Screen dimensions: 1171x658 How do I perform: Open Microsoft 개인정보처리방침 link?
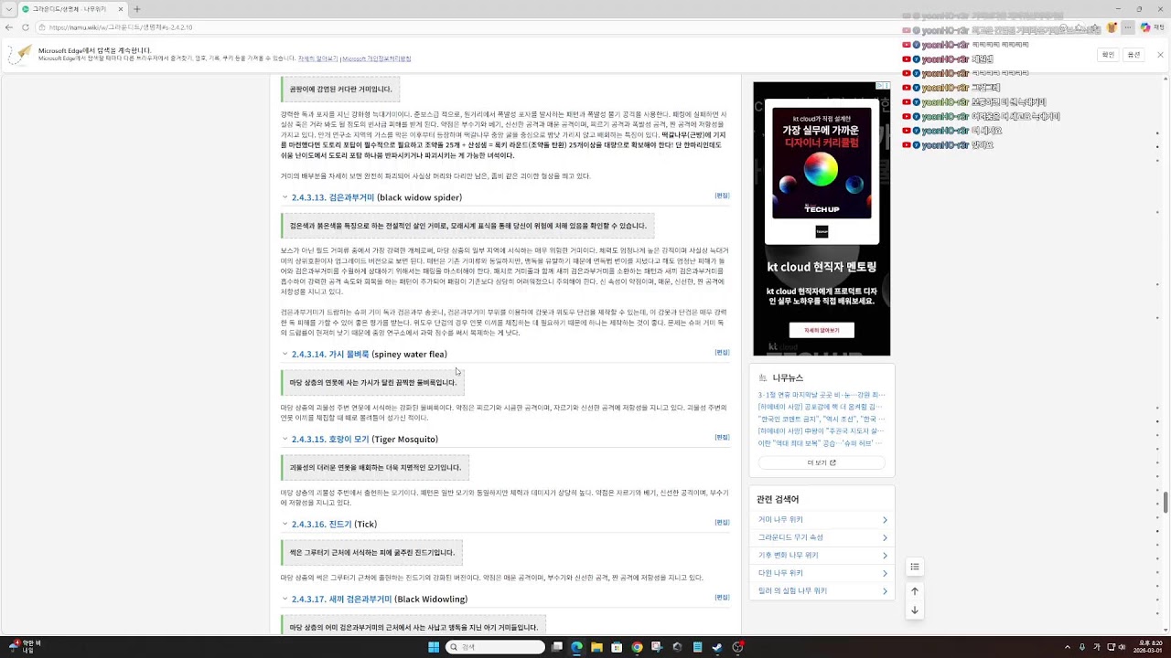coord(377,58)
